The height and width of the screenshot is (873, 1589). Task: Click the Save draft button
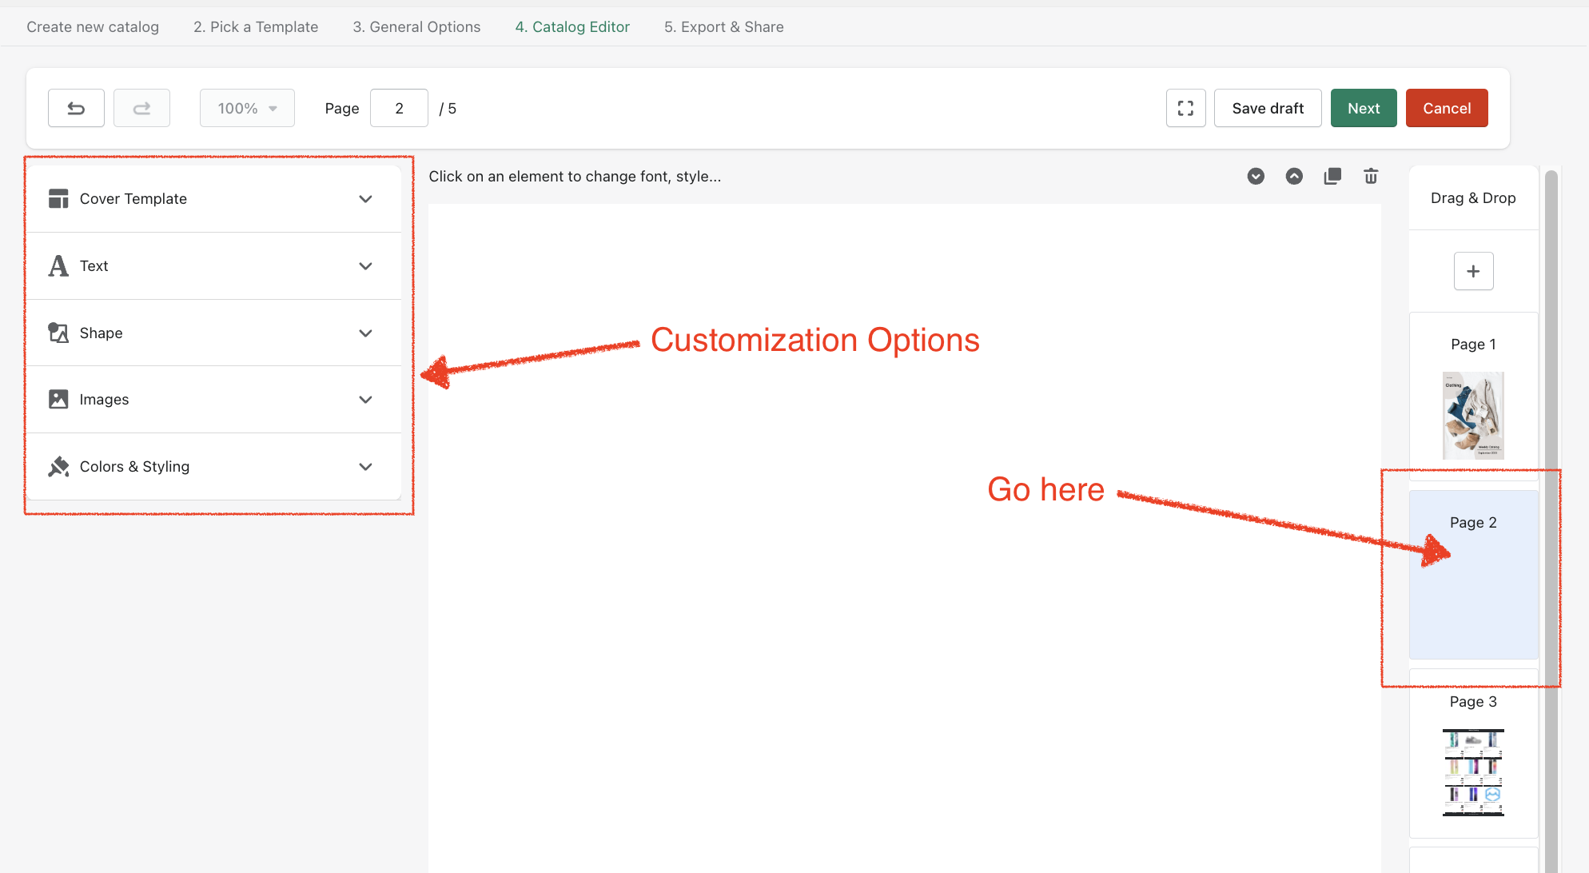pos(1267,108)
